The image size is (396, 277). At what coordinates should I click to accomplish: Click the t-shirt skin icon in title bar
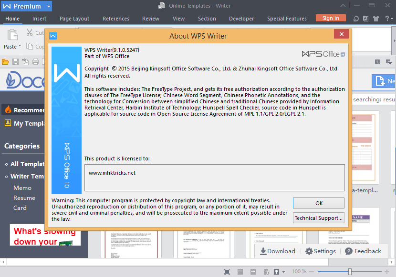(x=375, y=19)
